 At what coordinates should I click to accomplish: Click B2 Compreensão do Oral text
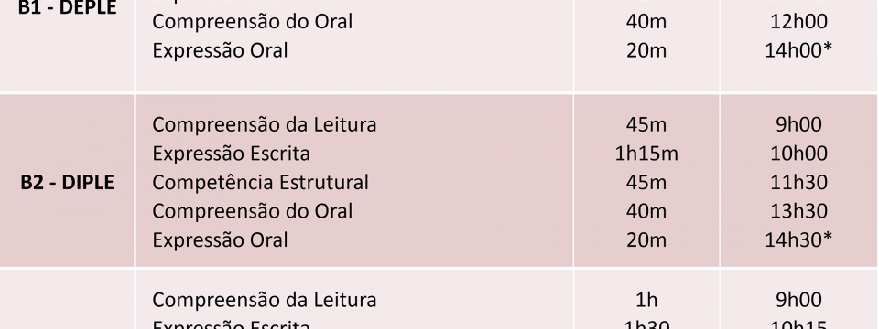[x=253, y=211]
